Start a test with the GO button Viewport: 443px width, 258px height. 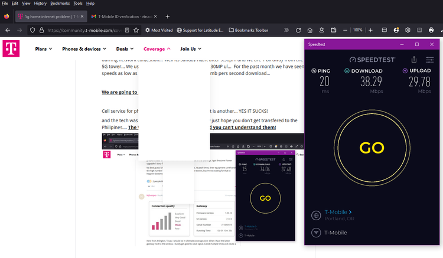[x=372, y=148]
